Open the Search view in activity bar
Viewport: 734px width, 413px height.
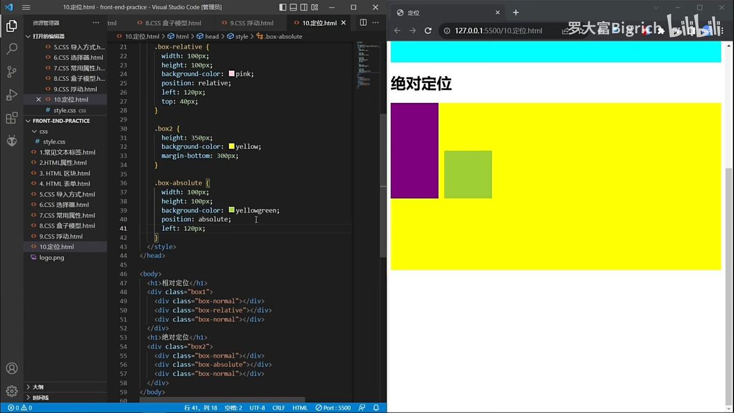click(x=12, y=49)
